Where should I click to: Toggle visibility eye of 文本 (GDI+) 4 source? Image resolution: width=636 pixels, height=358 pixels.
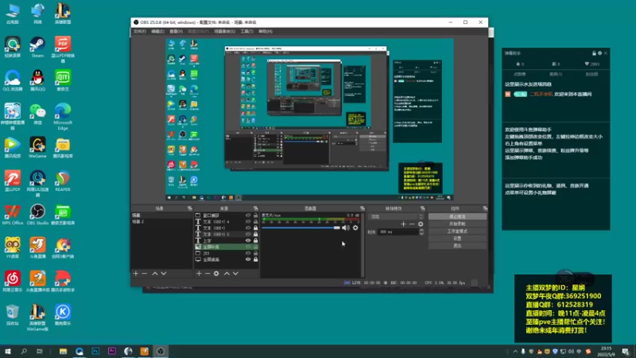pos(248,222)
